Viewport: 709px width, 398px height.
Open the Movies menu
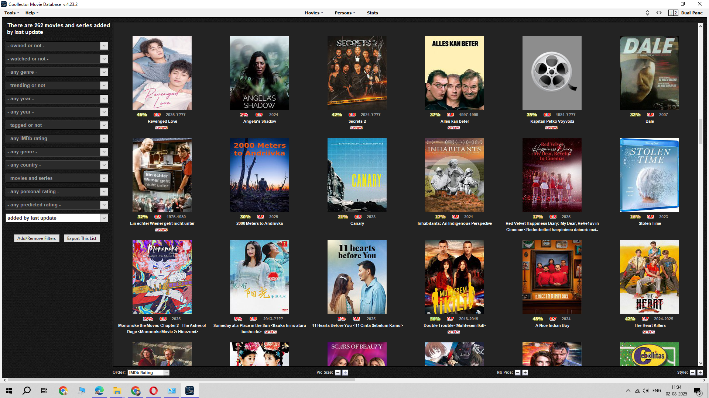pos(314,13)
